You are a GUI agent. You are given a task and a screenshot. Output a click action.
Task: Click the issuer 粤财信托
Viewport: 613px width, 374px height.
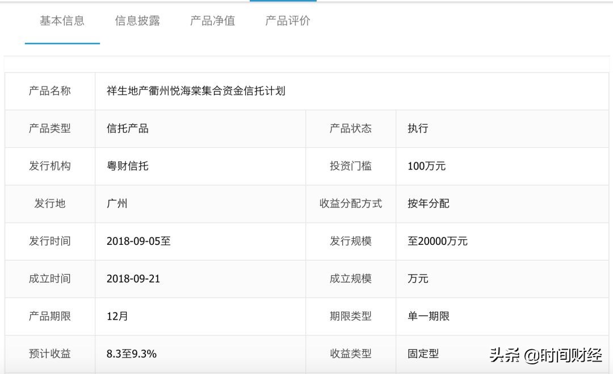coord(126,166)
